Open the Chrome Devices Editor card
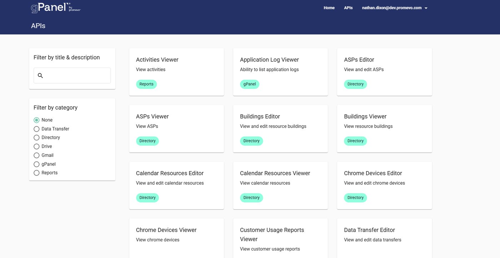The width and height of the screenshot is (500, 258). click(x=385, y=185)
